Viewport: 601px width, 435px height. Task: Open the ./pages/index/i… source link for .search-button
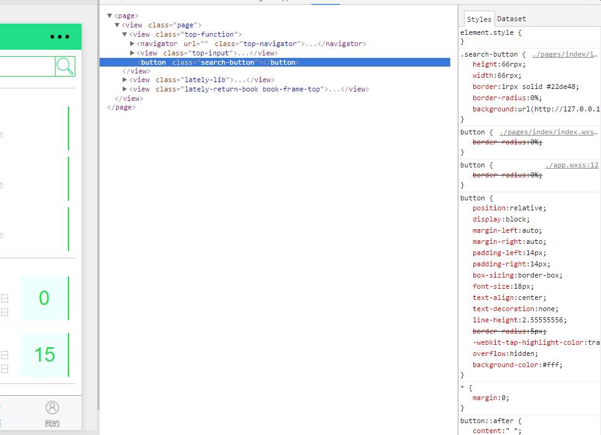click(565, 54)
